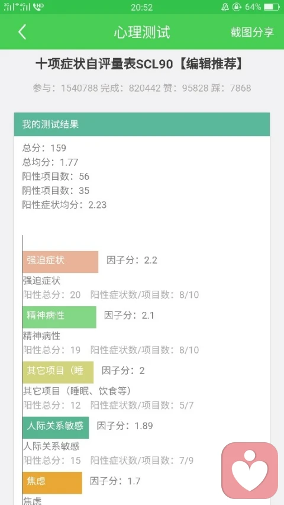
Task: Tap the muted bell icon in status bar
Action: pos(225,7)
